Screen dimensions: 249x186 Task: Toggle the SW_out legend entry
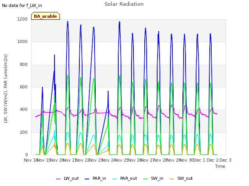coord(181,178)
